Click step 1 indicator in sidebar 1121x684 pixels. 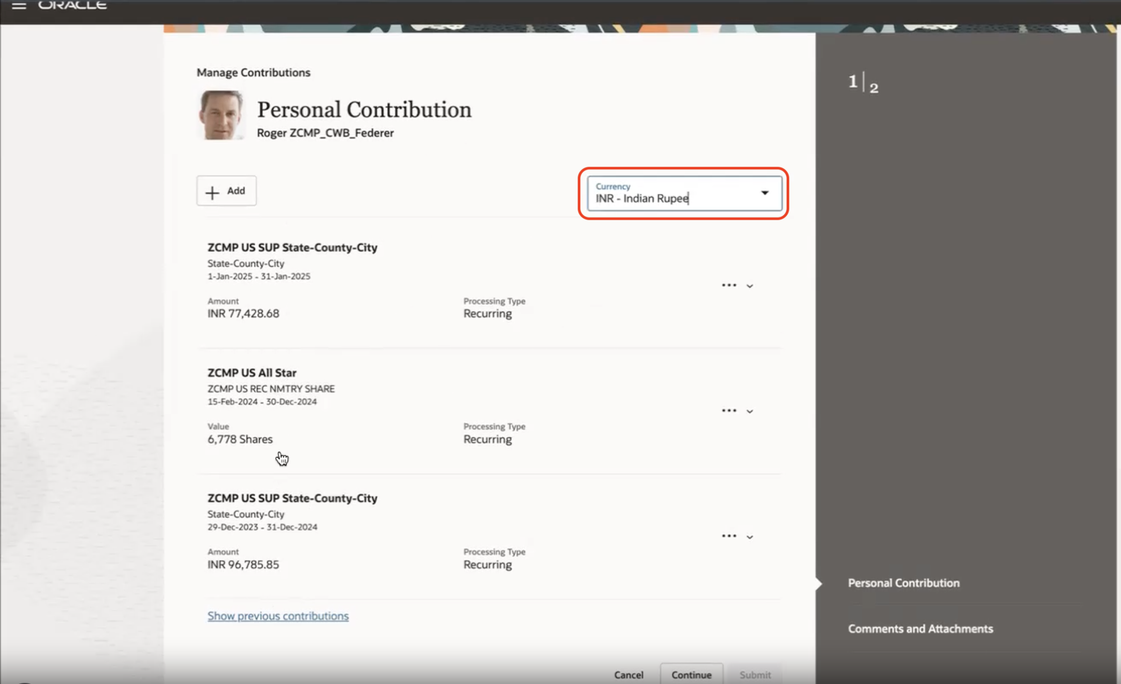pyautogui.click(x=853, y=82)
